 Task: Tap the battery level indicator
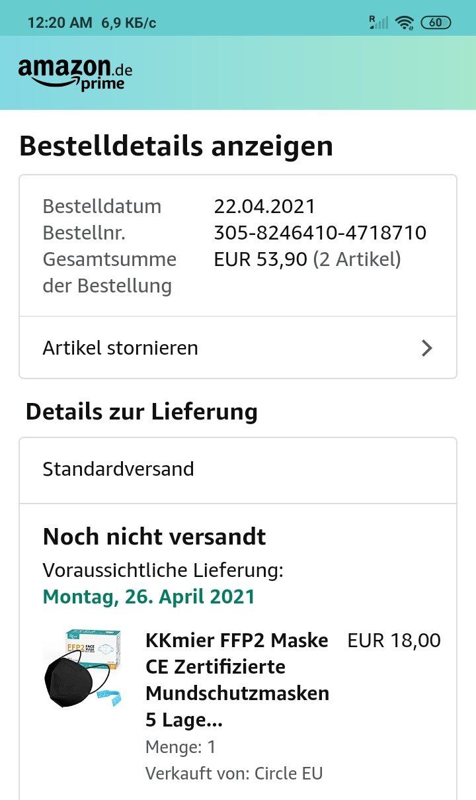coord(435,22)
